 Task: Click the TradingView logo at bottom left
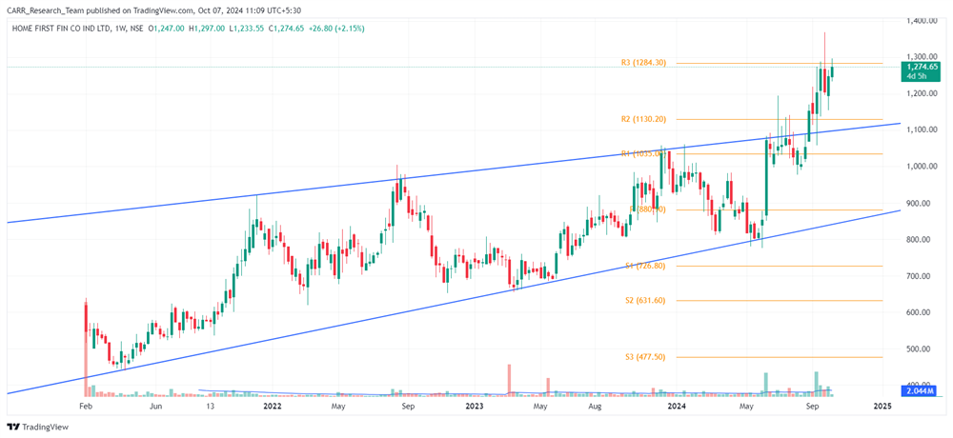(37, 428)
